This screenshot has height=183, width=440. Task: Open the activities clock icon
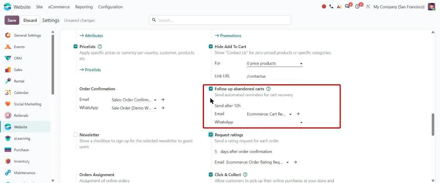[357, 7]
